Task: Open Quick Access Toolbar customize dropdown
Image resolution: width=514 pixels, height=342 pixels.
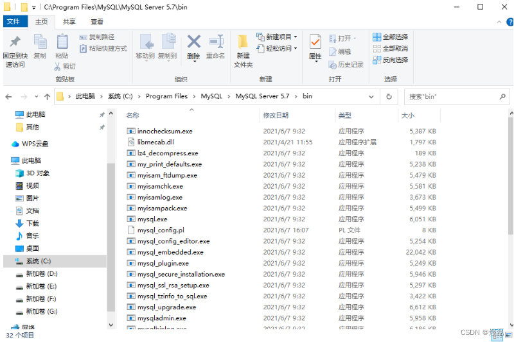Action: tap(34, 8)
